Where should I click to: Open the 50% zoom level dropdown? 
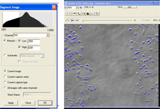(x=77, y=8)
